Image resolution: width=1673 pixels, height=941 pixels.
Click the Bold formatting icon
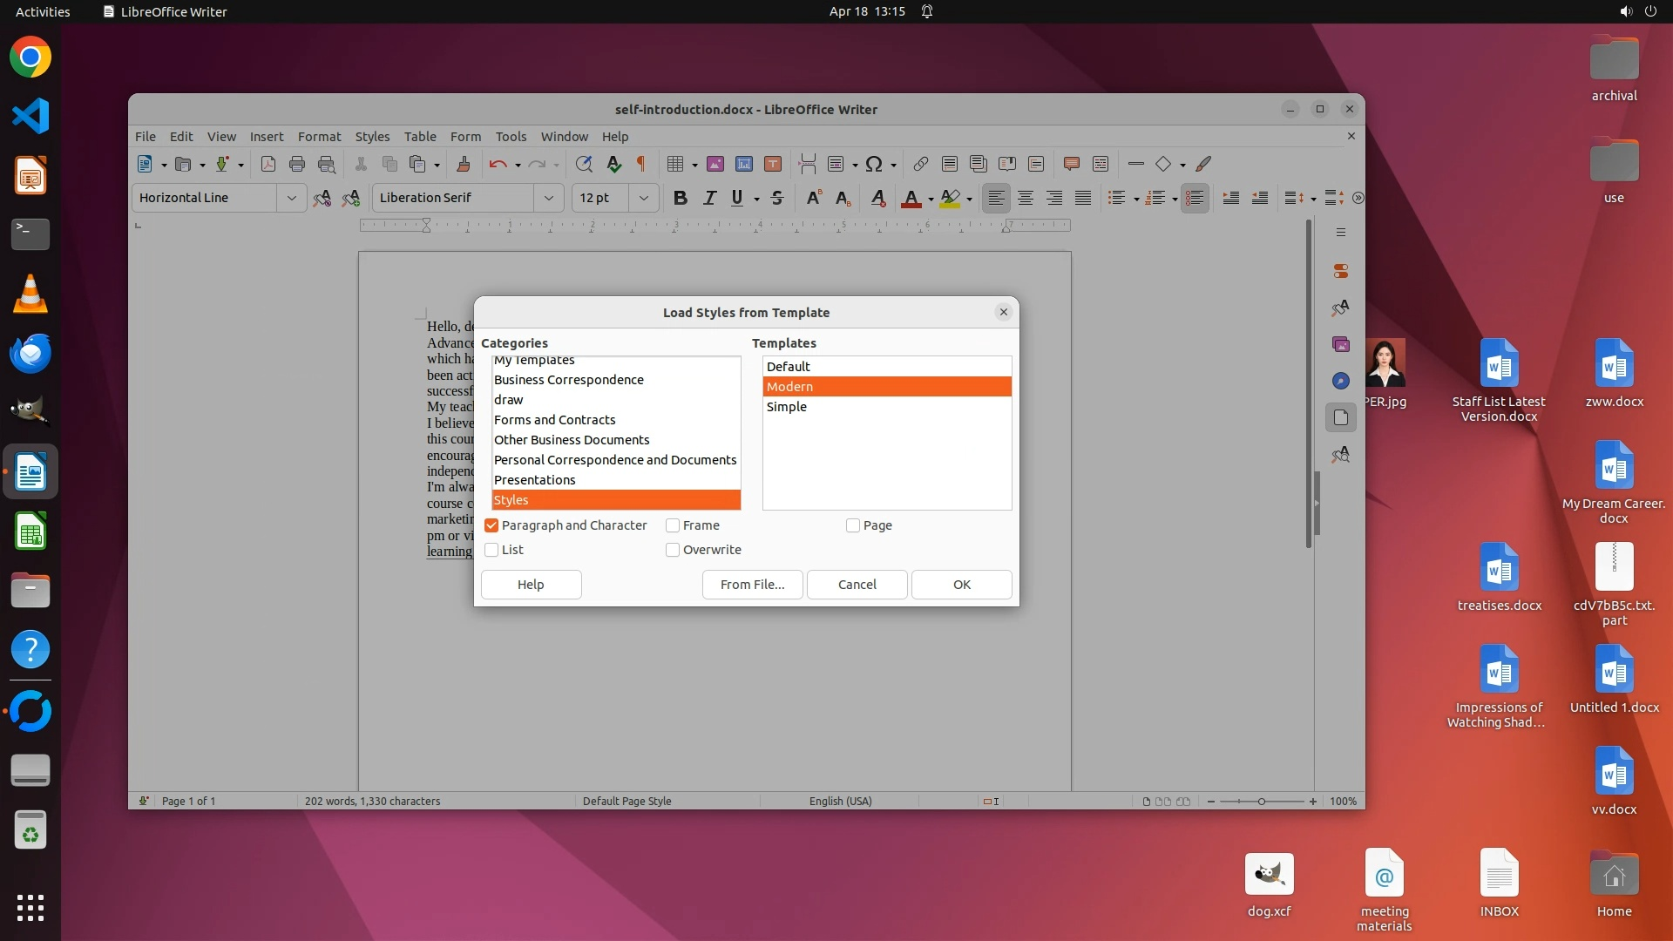coord(681,199)
